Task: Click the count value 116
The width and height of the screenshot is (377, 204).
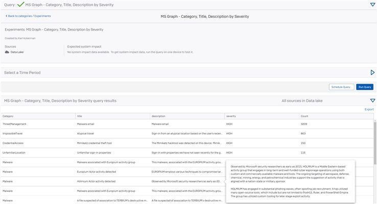Action: tap(303, 152)
